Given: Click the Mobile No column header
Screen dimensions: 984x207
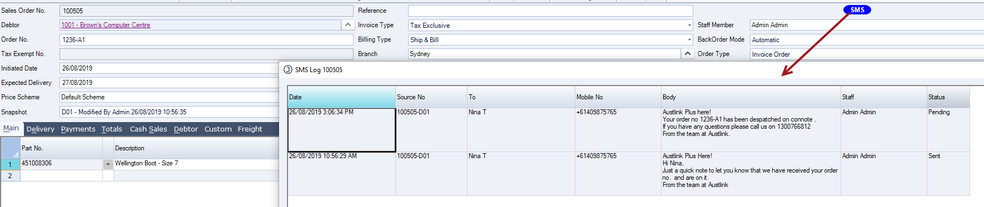Looking at the screenshot, I should pyautogui.click(x=618, y=97).
